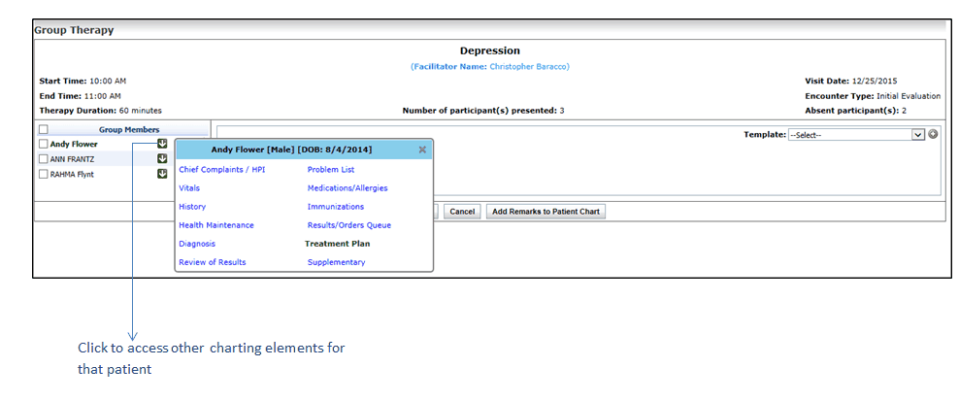Click the plus icon next to Template dropdown
Screen dimensions: 959x401
tap(933, 134)
